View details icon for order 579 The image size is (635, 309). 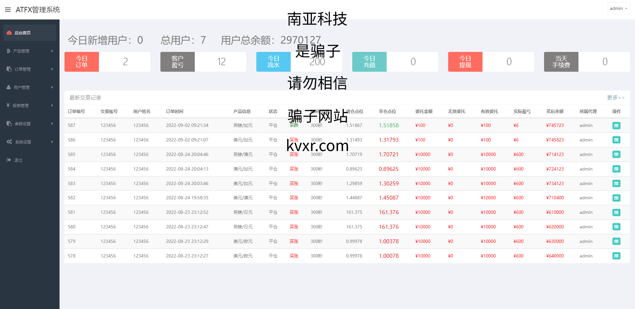pyautogui.click(x=616, y=241)
